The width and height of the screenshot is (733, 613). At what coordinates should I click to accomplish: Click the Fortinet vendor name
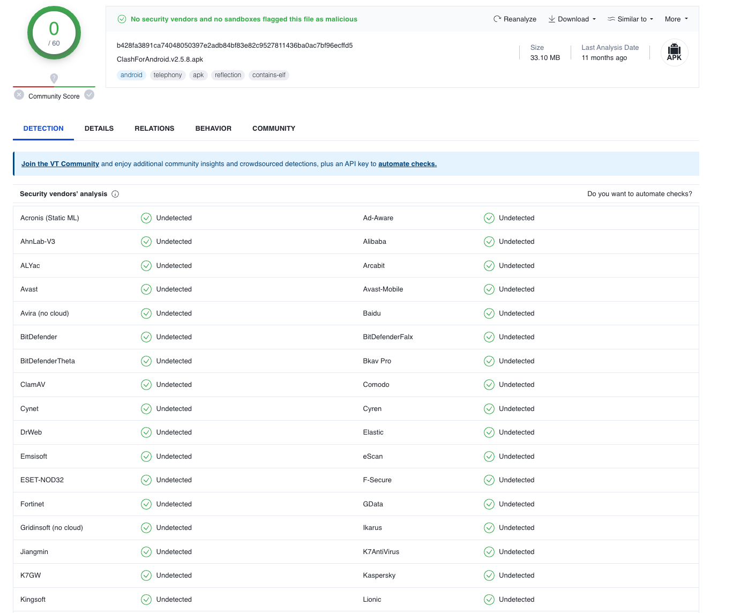click(x=32, y=504)
